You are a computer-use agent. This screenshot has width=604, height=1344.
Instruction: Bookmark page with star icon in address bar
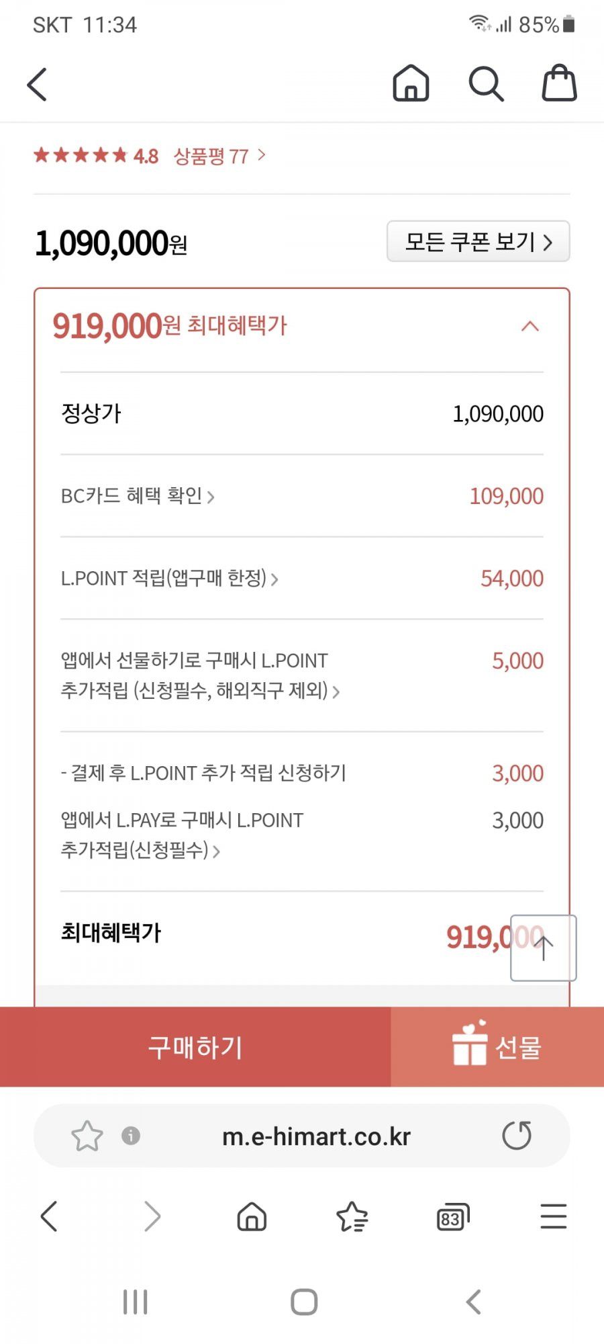87,1136
